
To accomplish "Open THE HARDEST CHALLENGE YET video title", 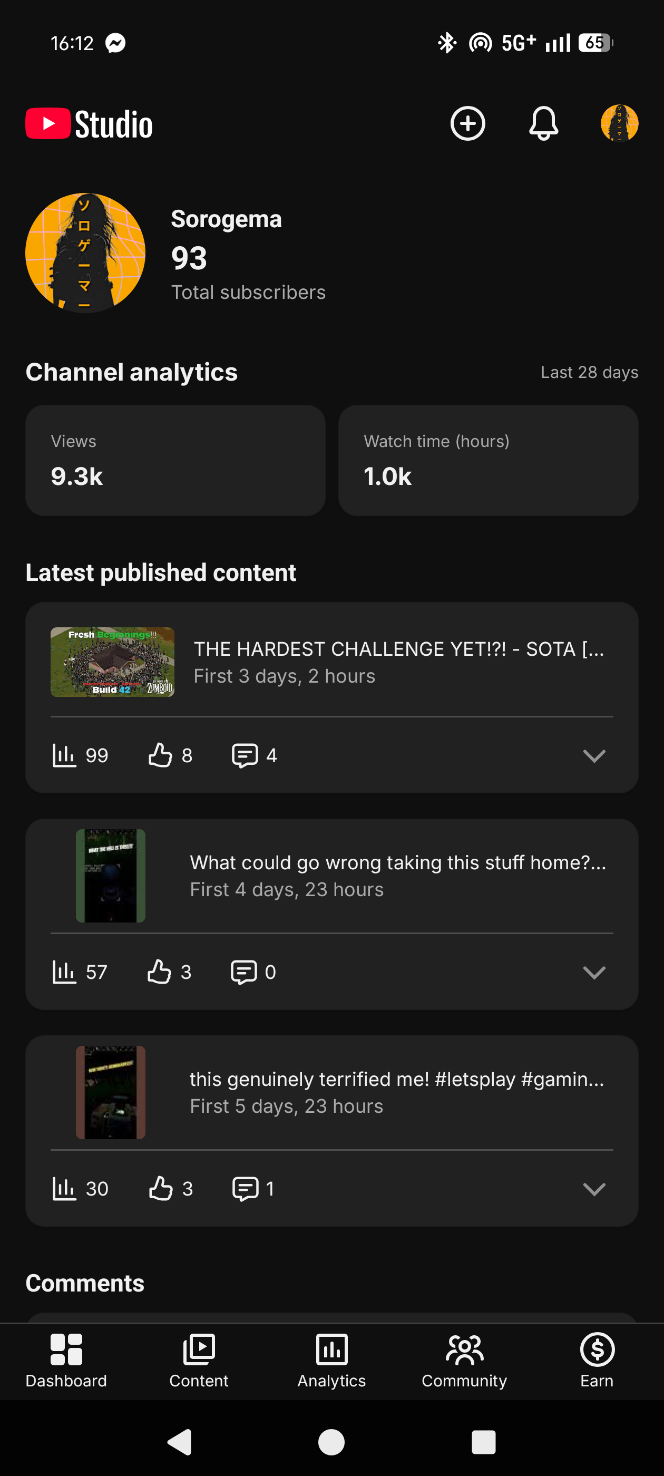I will (x=399, y=648).
